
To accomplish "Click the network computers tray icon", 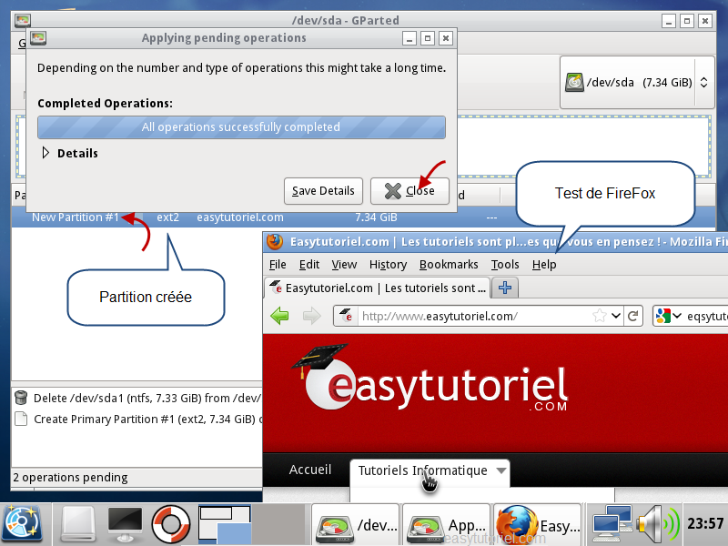I will (612, 524).
